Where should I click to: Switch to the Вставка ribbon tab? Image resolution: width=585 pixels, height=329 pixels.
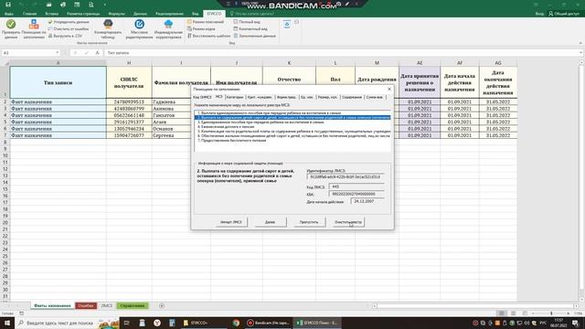pos(52,14)
